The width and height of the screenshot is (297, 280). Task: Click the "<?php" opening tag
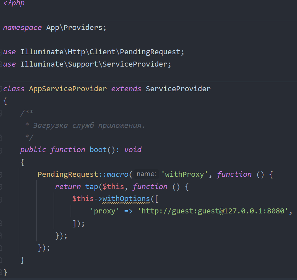[x=14, y=3]
